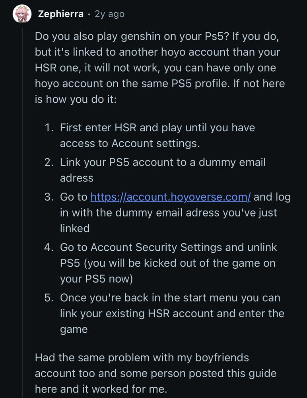Select list number 5 marker
Viewport: 307px width, 398px height.
pos(49,298)
